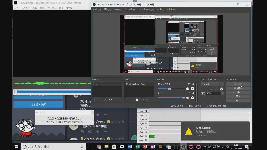Click export current frame as alpha PNG button
Image resolution: width=267 pixels, height=150 pixels.
click(x=65, y=122)
